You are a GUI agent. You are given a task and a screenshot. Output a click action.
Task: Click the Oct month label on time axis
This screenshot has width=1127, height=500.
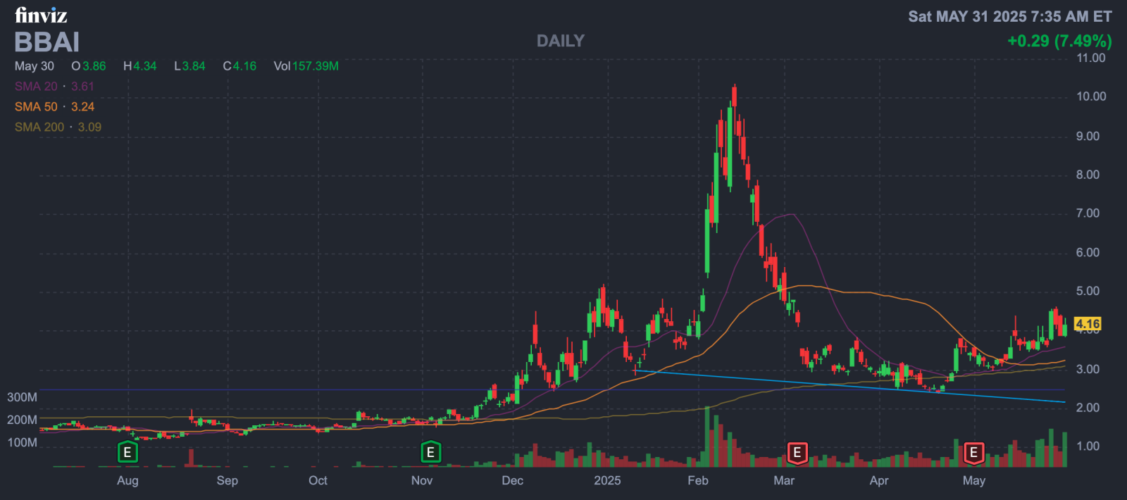click(318, 480)
